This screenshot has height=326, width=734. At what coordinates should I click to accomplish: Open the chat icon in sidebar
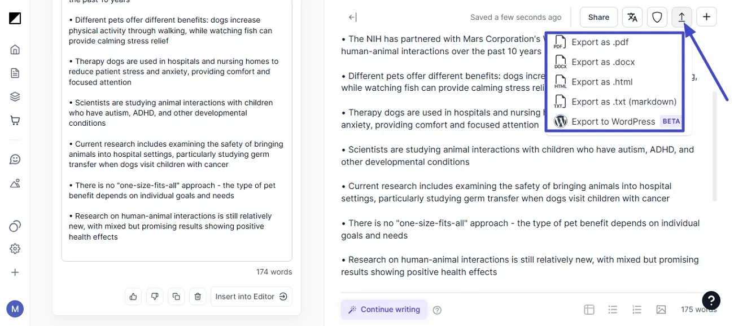(15, 159)
